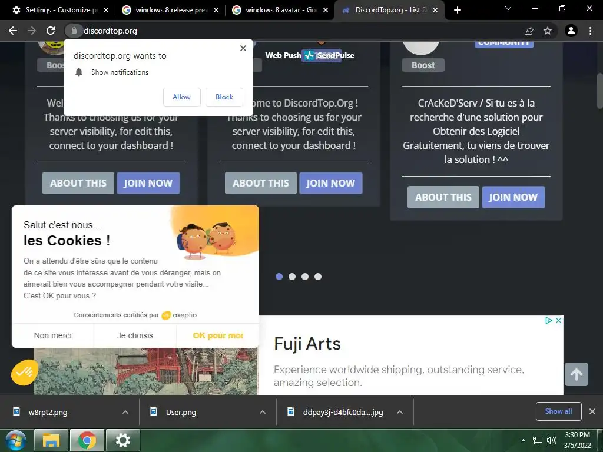Open site info lock icon
The height and width of the screenshot is (452, 603).
coord(74,31)
